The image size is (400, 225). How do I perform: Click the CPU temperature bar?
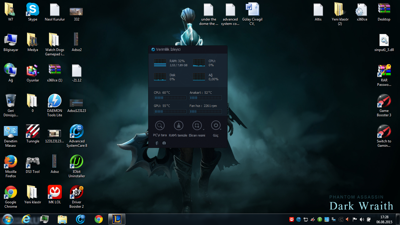170,98
